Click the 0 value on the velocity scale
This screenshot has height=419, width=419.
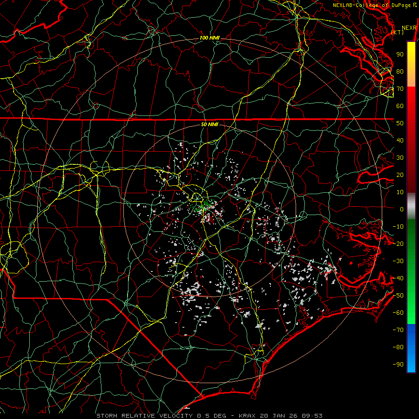point(402,209)
